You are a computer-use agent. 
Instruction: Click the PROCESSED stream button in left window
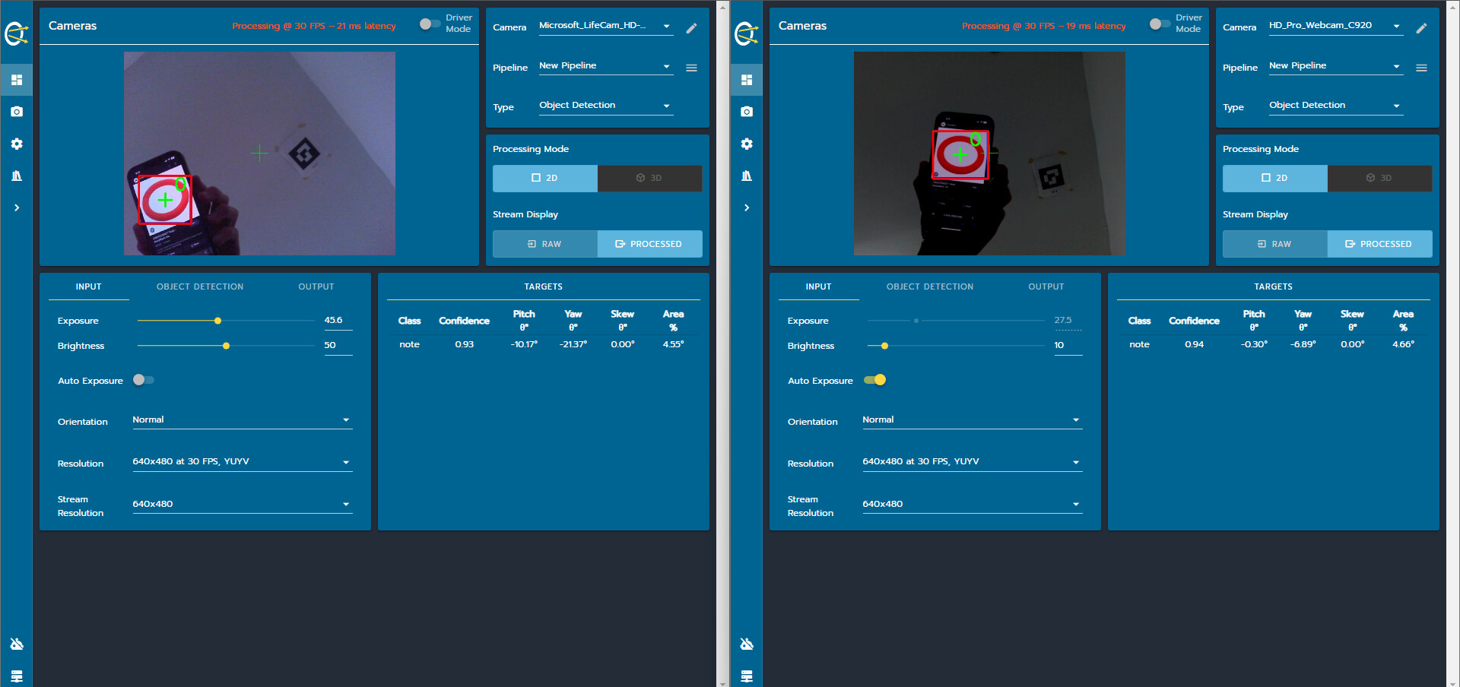(649, 244)
